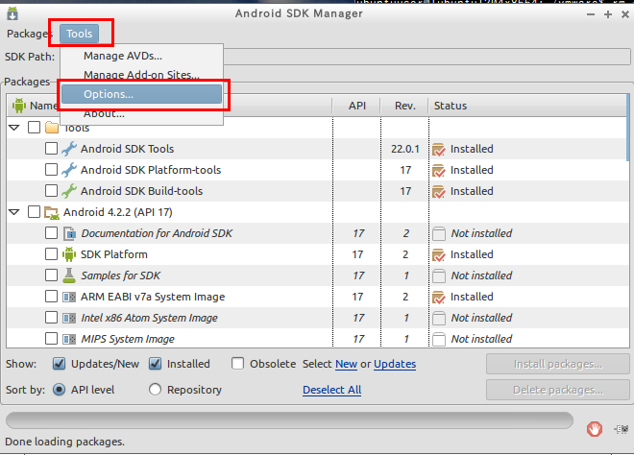Check the Samples for SDK checkbox

51,275
